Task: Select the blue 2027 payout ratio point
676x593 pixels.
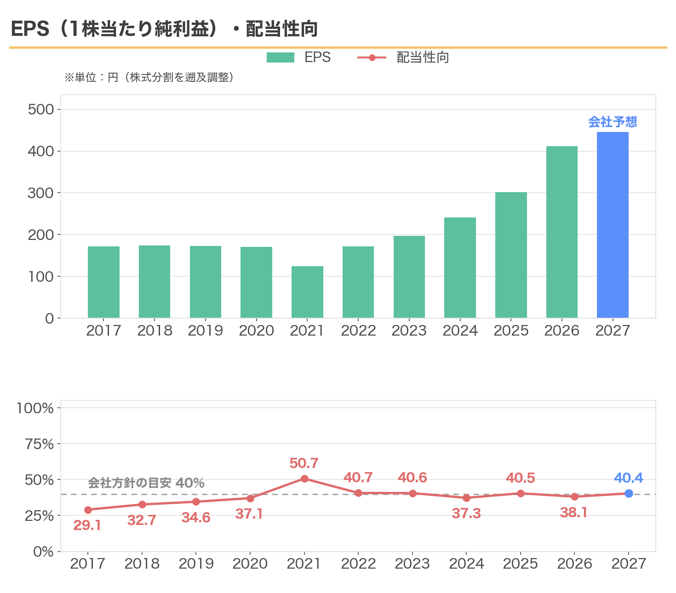Action: (629, 493)
